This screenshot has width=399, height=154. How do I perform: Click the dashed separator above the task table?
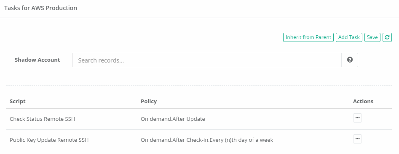point(199,85)
